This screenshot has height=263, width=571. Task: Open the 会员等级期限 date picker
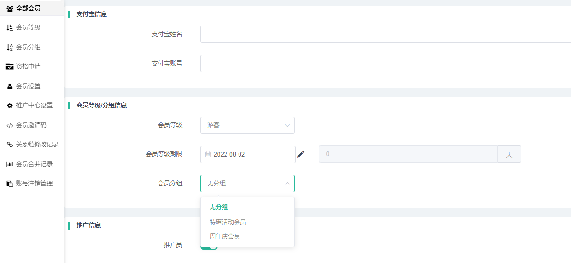[248, 155]
